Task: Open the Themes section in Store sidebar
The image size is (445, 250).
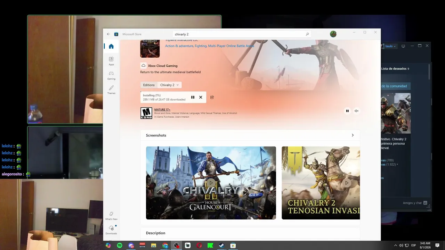Action: [111, 90]
